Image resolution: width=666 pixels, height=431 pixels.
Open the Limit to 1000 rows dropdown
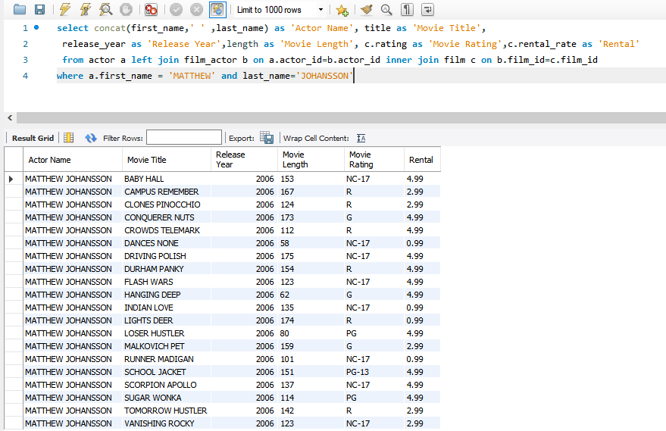click(280, 9)
